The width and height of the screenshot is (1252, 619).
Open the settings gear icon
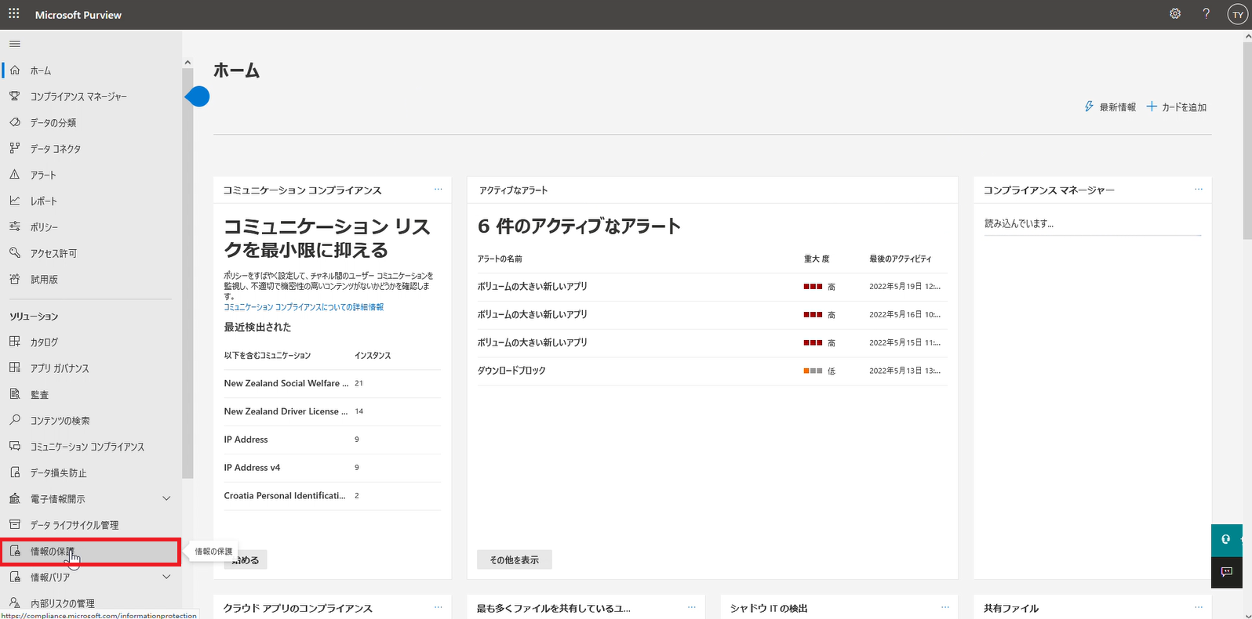point(1175,14)
